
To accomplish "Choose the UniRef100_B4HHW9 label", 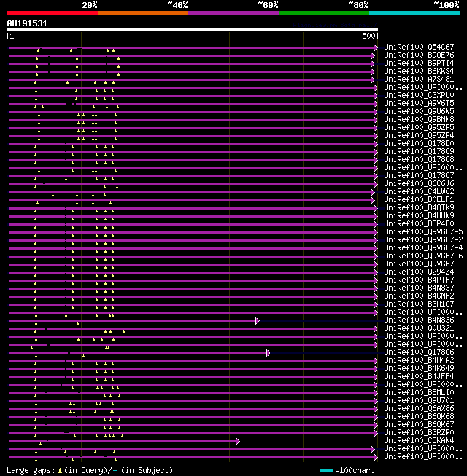I will [419, 216].
